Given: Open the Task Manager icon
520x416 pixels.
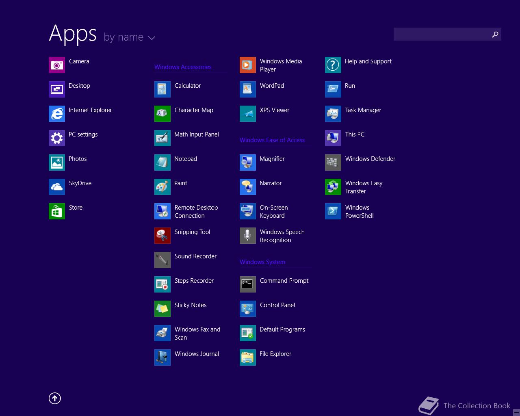Looking at the screenshot, I should coord(333,114).
